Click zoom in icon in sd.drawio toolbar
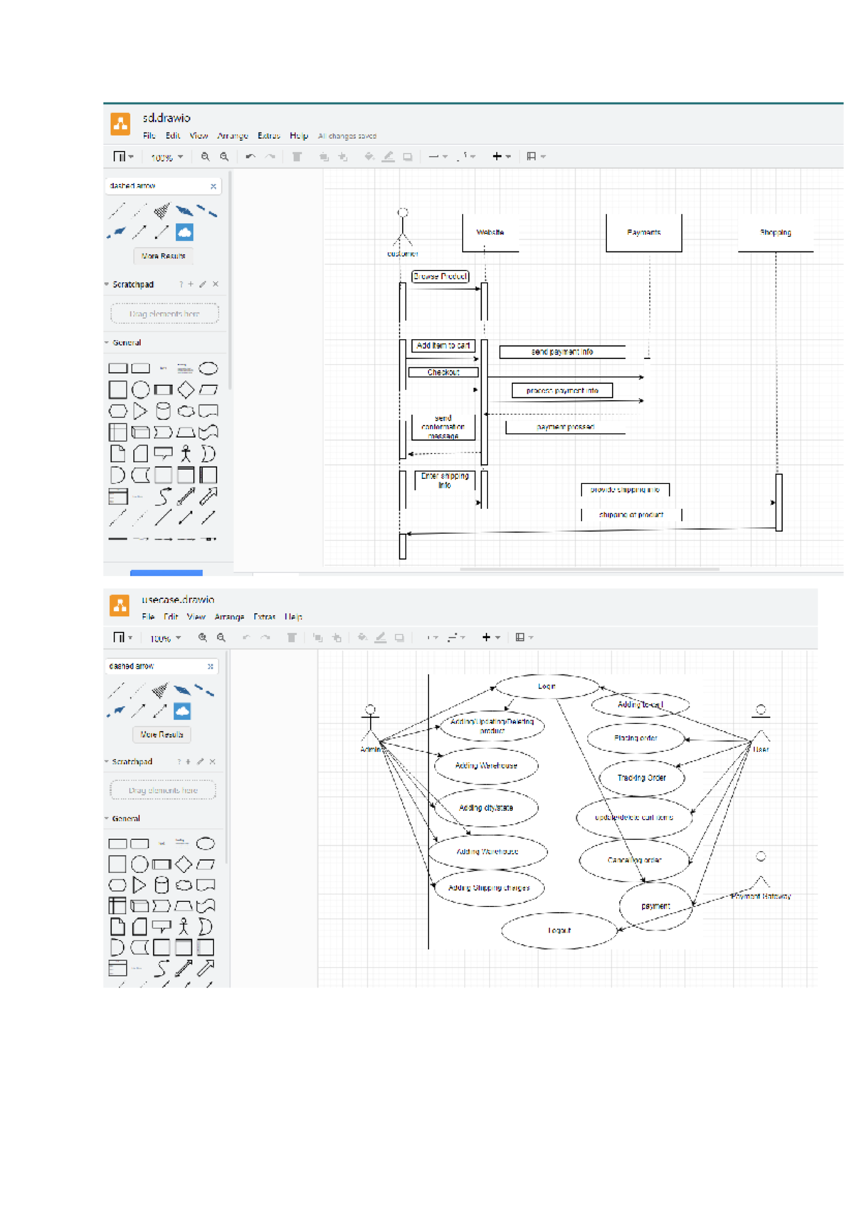Viewport: 854px width, 1209px height. tap(205, 157)
